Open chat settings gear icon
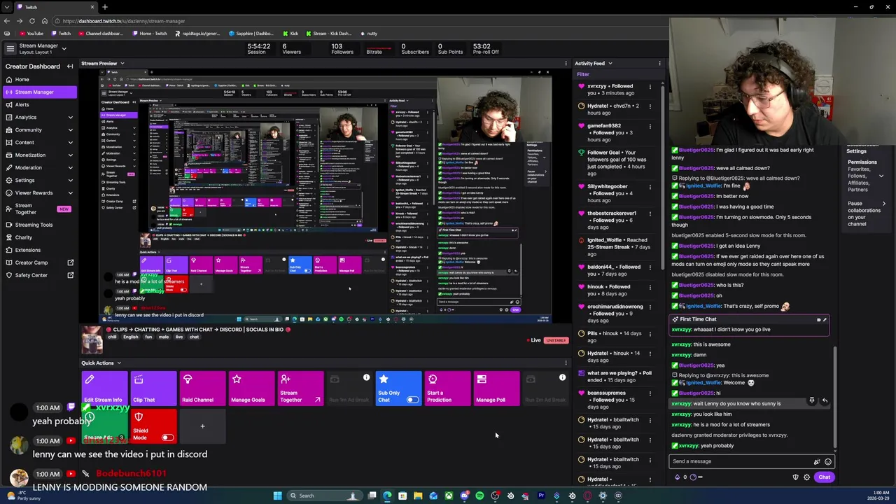896x504 pixels. (806, 477)
